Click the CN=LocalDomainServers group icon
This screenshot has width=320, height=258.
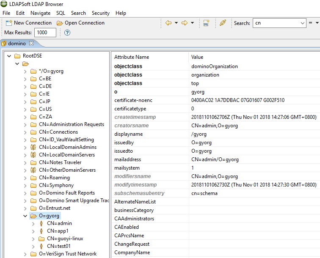coord(33,155)
